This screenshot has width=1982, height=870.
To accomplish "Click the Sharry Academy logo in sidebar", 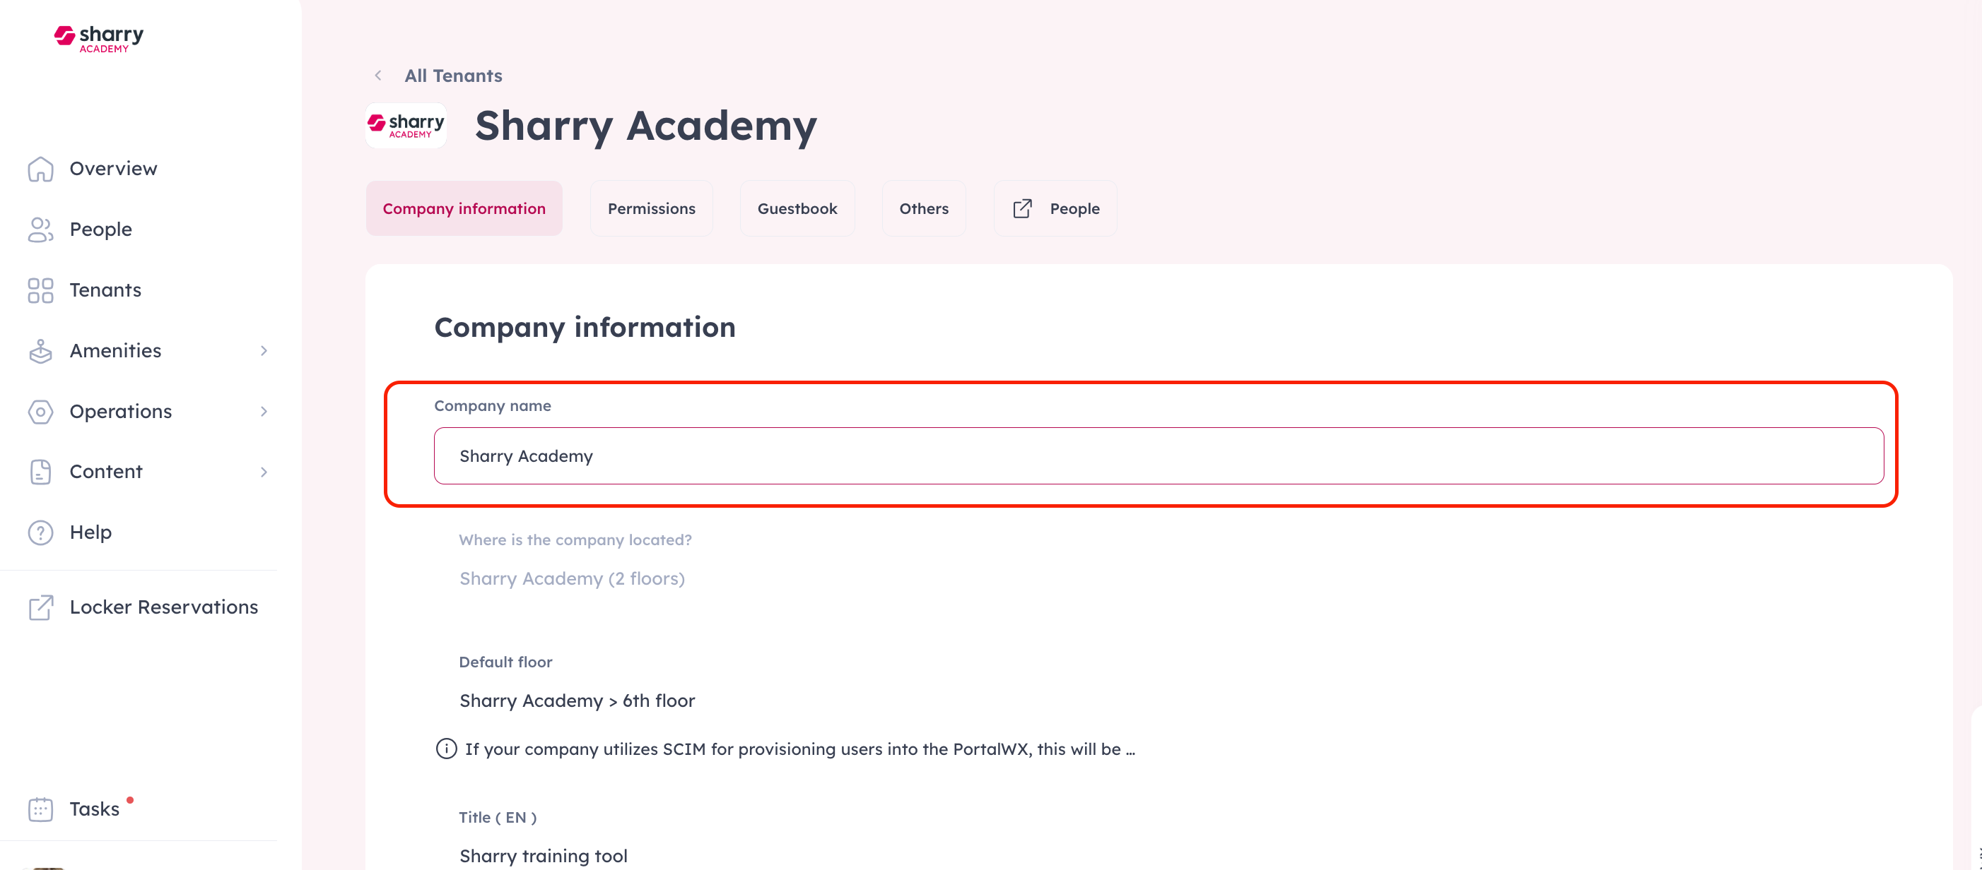I will (98, 38).
